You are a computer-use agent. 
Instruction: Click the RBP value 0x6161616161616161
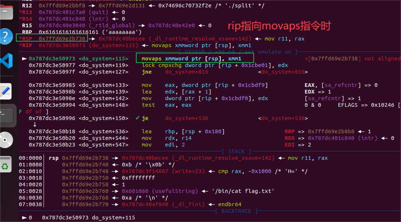pos(69,32)
